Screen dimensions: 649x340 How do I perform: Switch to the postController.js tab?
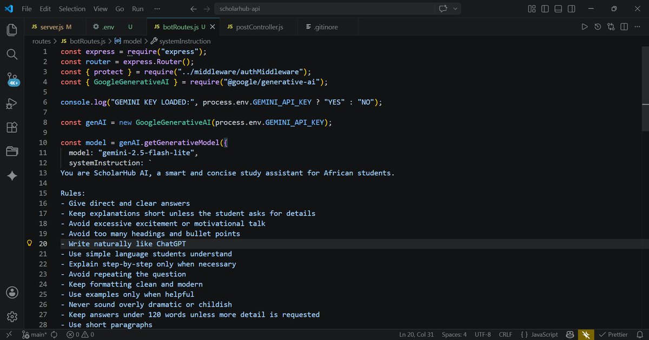259,27
